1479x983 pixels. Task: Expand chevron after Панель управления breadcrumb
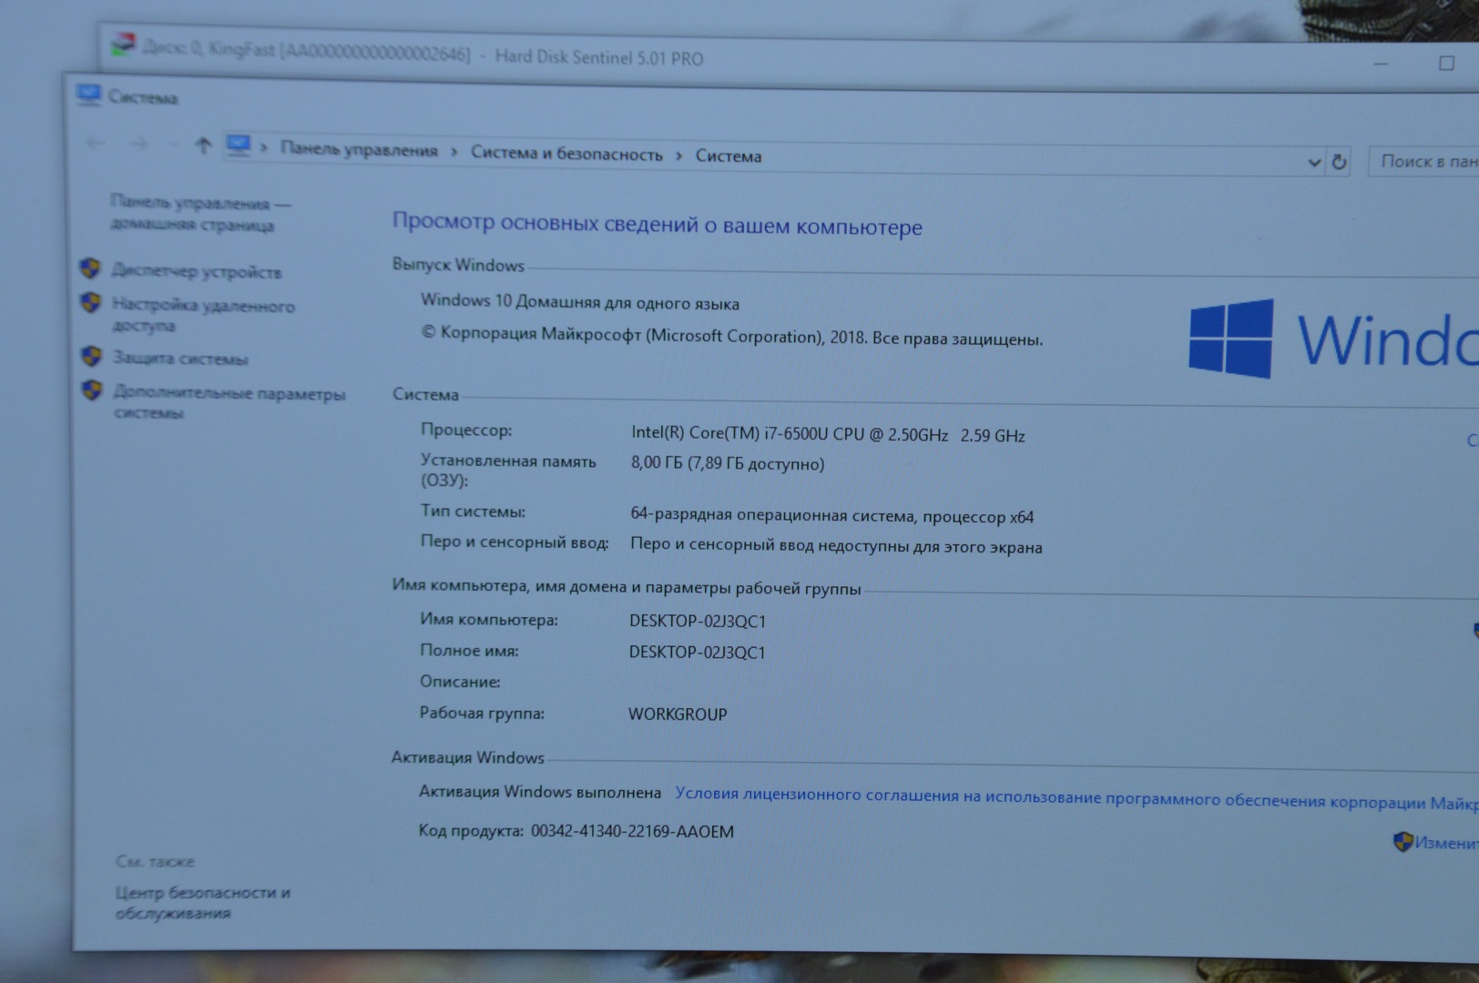click(x=454, y=152)
